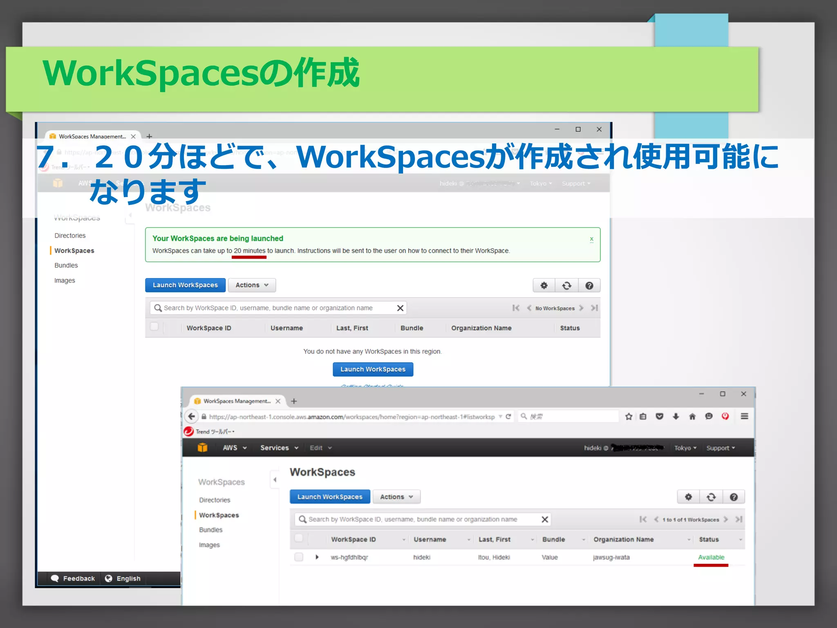The image size is (837, 628).
Task: Click Trend toolbar logo in front window
Action: (189, 431)
